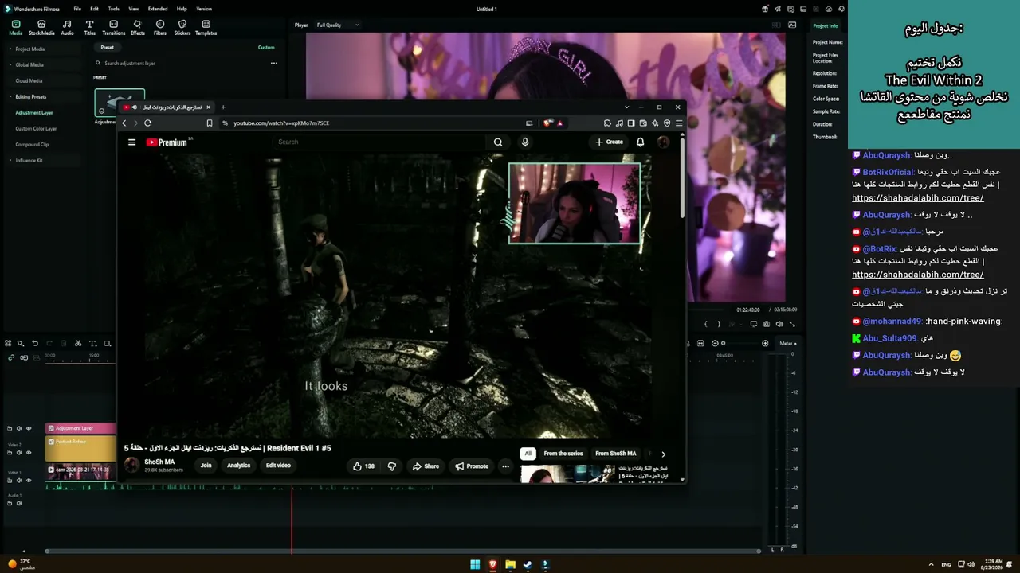Share the YouTube video
1020x573 pixels.
[426, 466]
